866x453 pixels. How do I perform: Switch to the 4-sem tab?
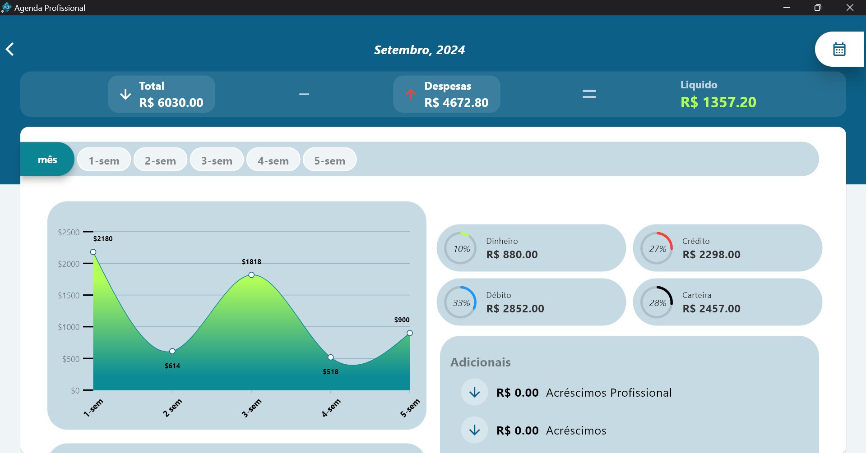point(273,160)
